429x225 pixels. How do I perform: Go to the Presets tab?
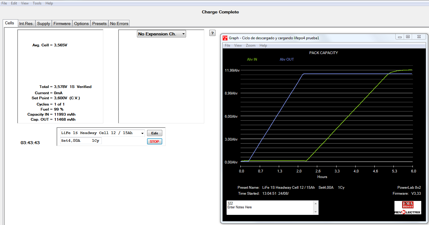click(99, 23)
